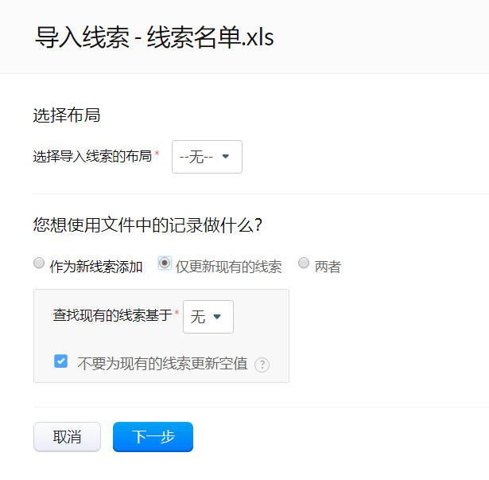Select the "作为新线索添加" radio button
Screen dimensions: 489x480
39,263
